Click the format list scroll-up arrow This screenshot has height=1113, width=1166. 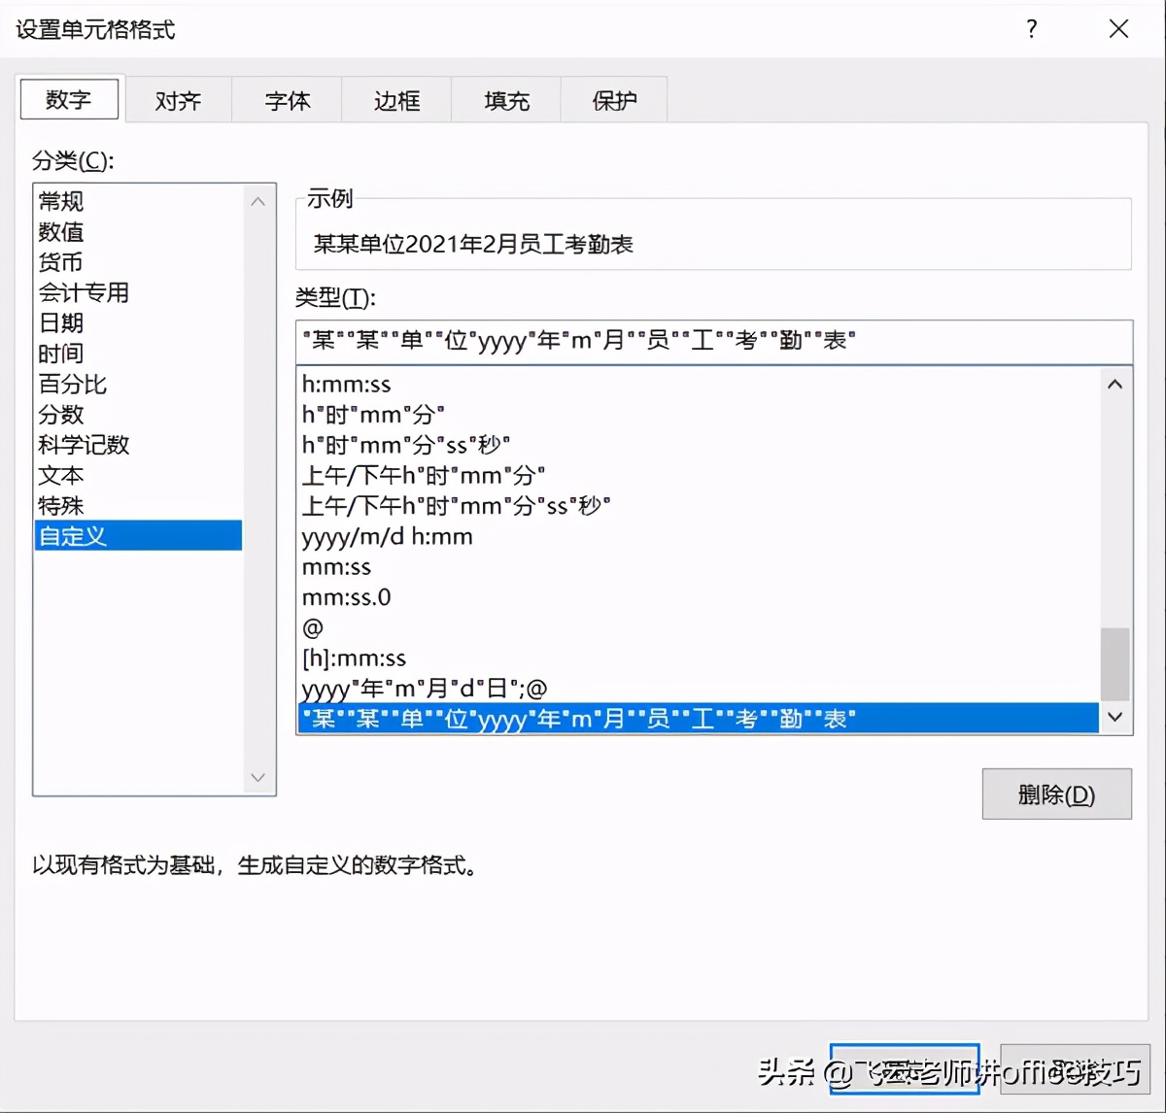pos(1115,384)
